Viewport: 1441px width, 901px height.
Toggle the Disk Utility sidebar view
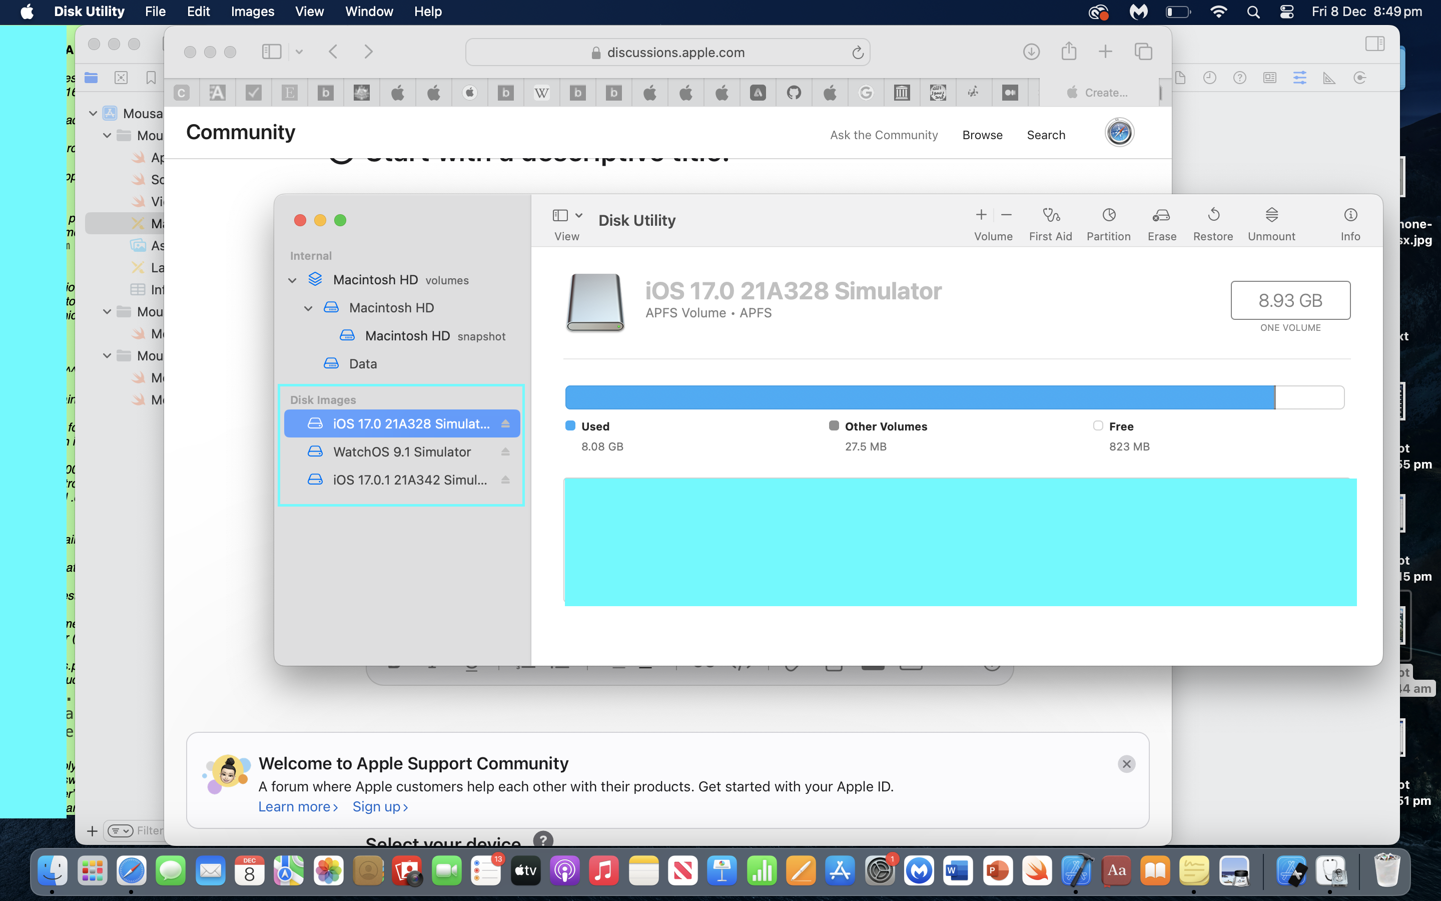[x=560, y=215]
